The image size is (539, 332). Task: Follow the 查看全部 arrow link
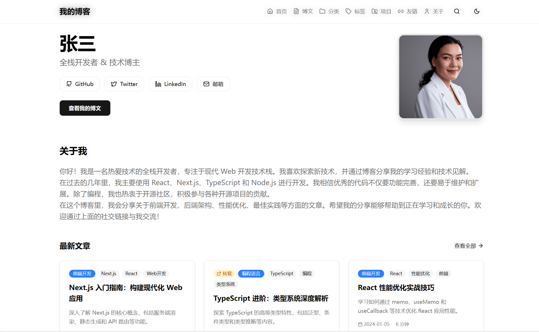[468, 246]
